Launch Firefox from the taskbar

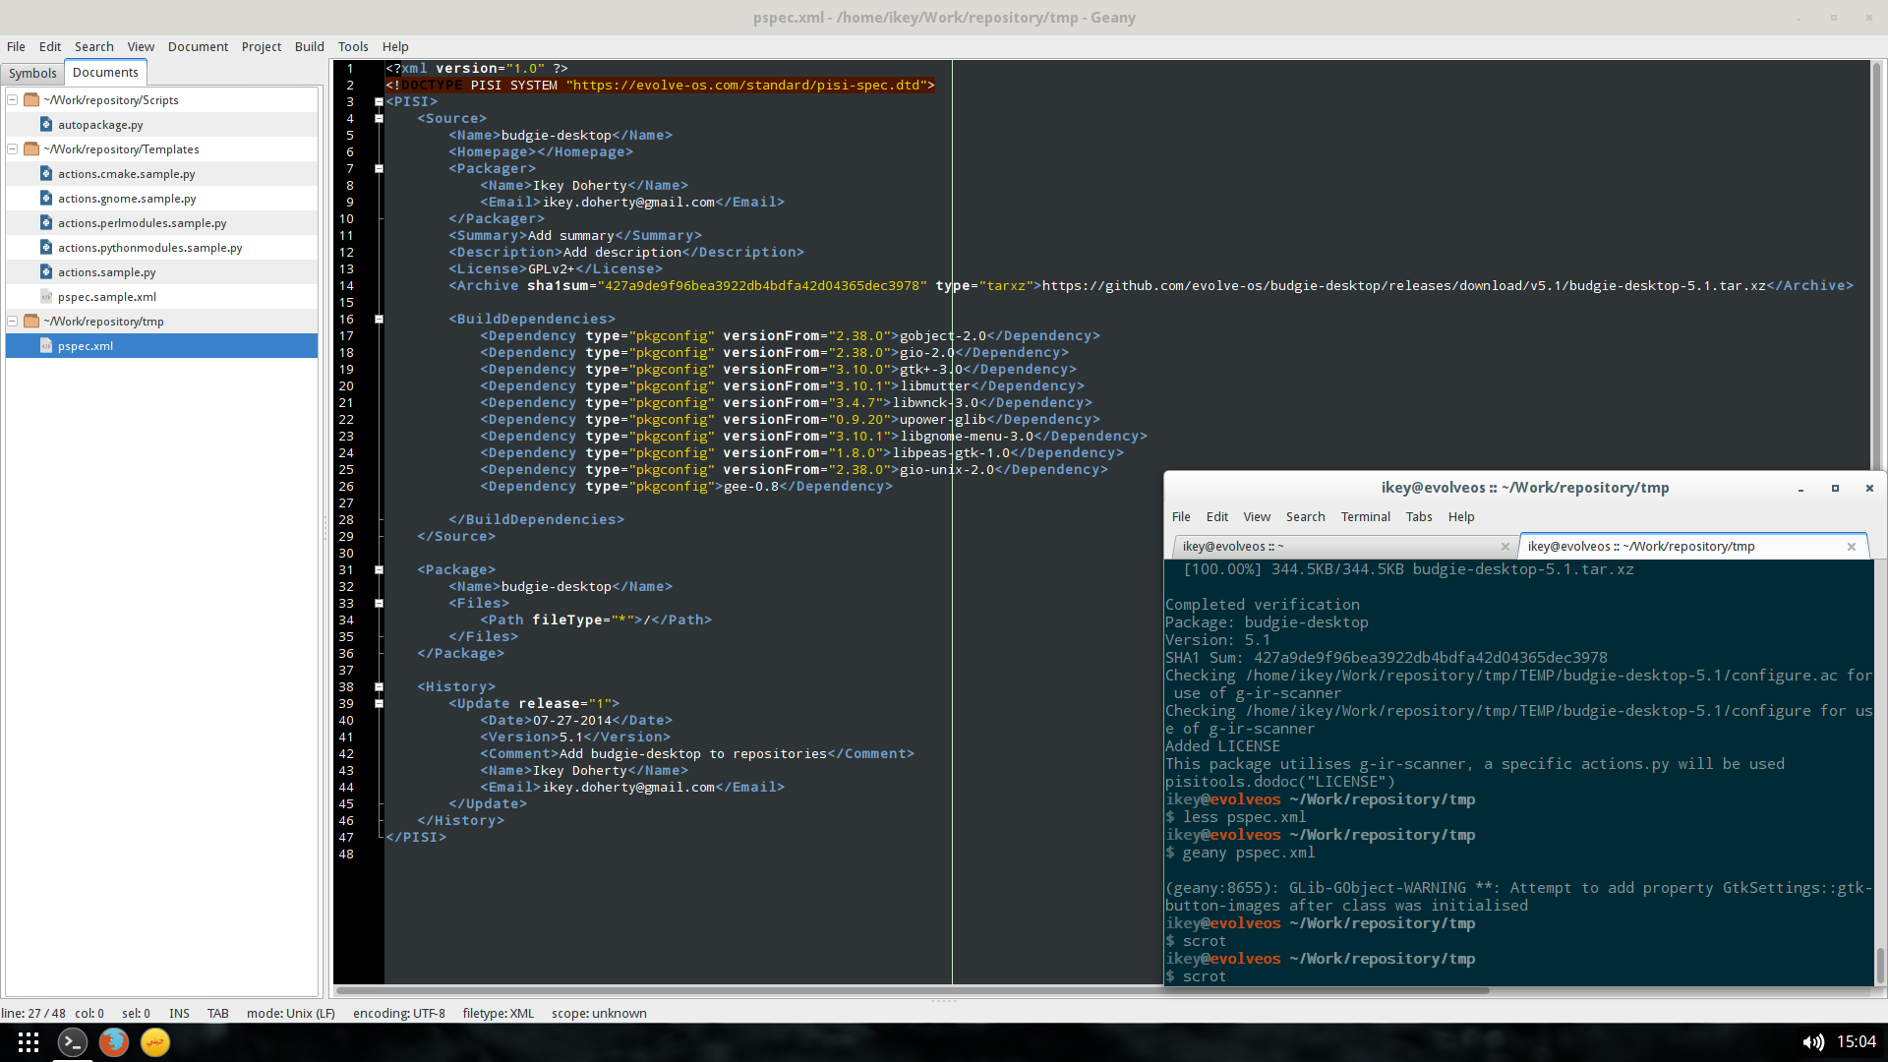click(113, 1042)
